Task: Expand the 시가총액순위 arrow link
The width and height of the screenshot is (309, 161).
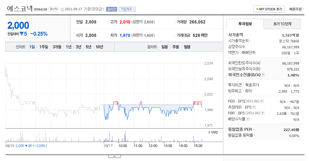Action: point(250,41)
